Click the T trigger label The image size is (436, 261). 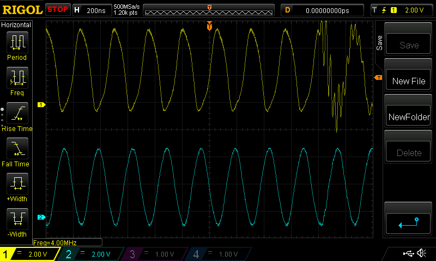click(374, 10)
